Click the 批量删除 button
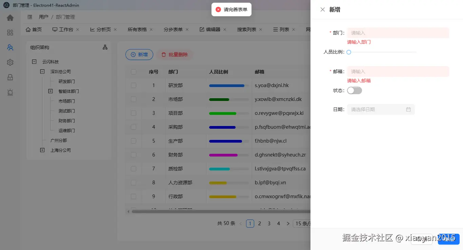The width and height of the screenshot is (463, 250). [175, 55]
